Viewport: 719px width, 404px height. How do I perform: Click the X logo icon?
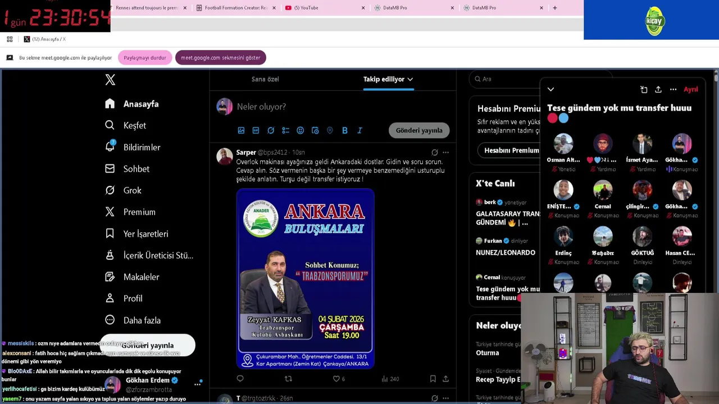point(110,80)
